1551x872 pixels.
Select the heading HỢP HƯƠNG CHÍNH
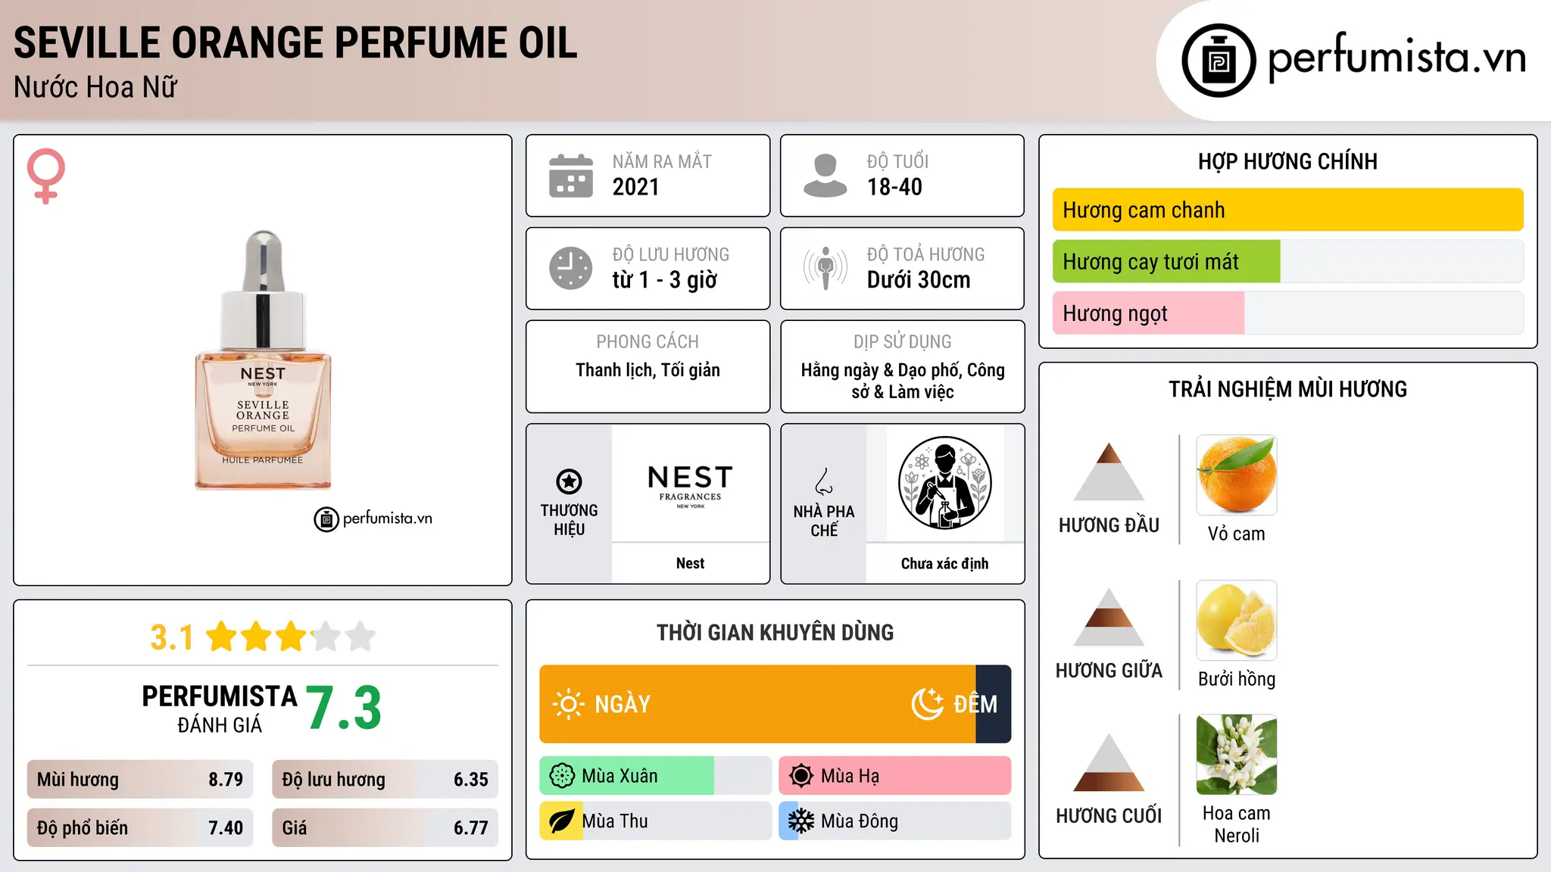tap(1287, 161)
